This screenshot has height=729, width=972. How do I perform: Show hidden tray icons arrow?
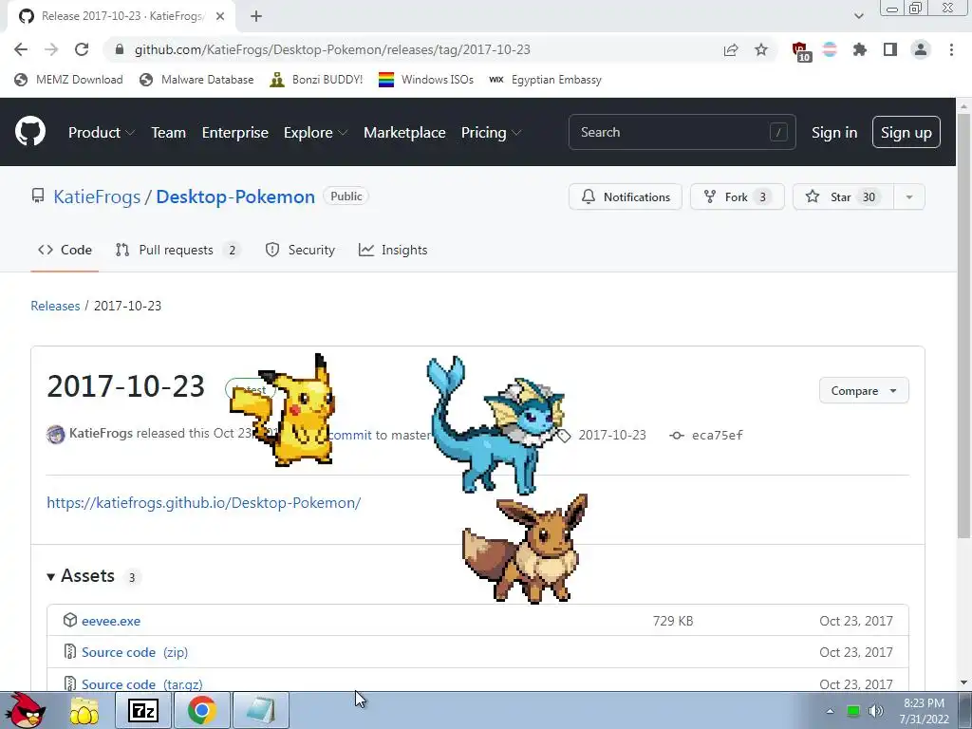point(830,711)
